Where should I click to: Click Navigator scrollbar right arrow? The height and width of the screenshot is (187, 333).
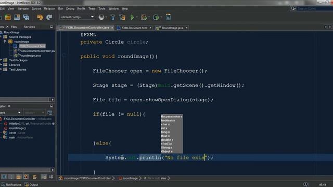tap(53, 170)
